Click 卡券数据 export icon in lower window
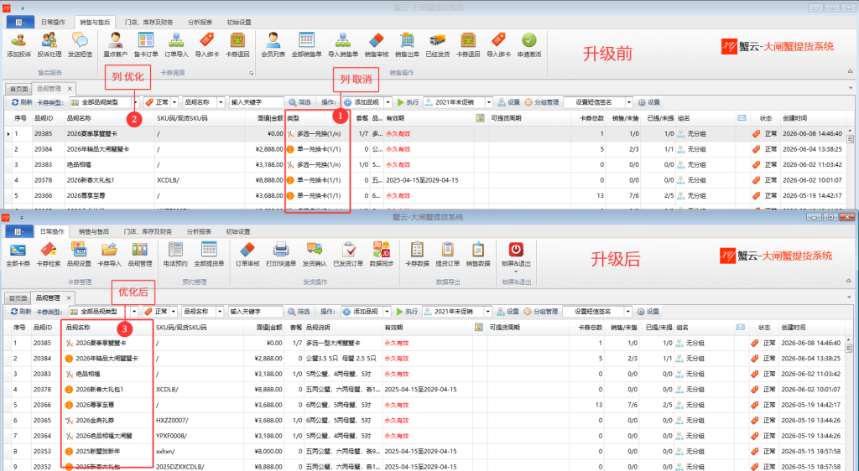 (x=417, y=250)
